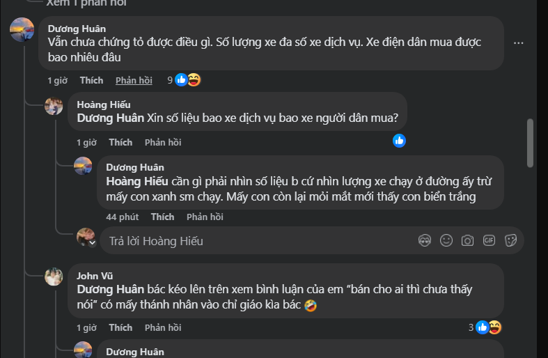Open Hoàng Hiếu's profile name link
Image resolution: width=548 pixels, height=358 pixels.
tap(103, 104)
